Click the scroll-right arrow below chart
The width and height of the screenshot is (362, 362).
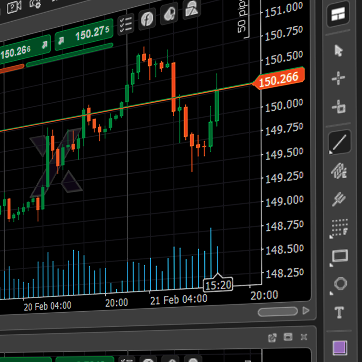(x=306, y=311)
